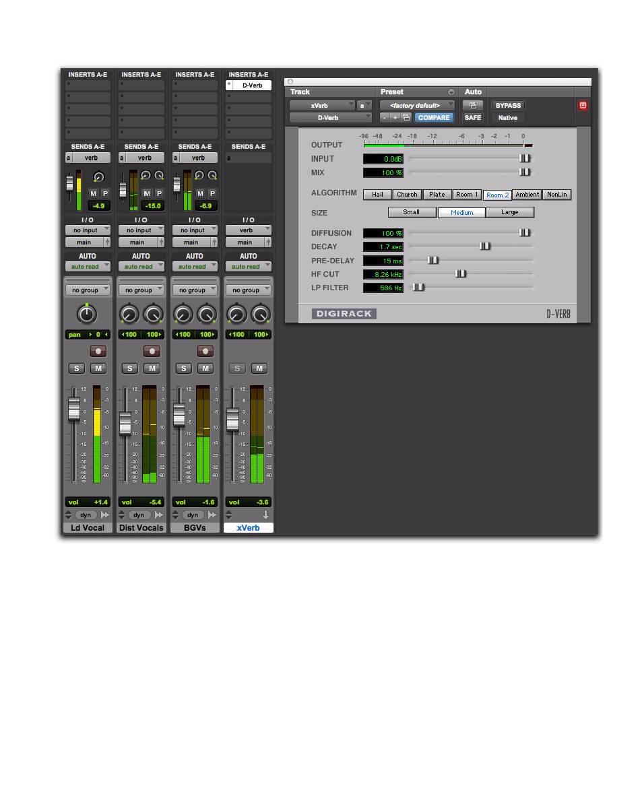Mute the BGVs track
This screenshot has width=640, height=792.
pyautogui.click(x=205, y=368)
